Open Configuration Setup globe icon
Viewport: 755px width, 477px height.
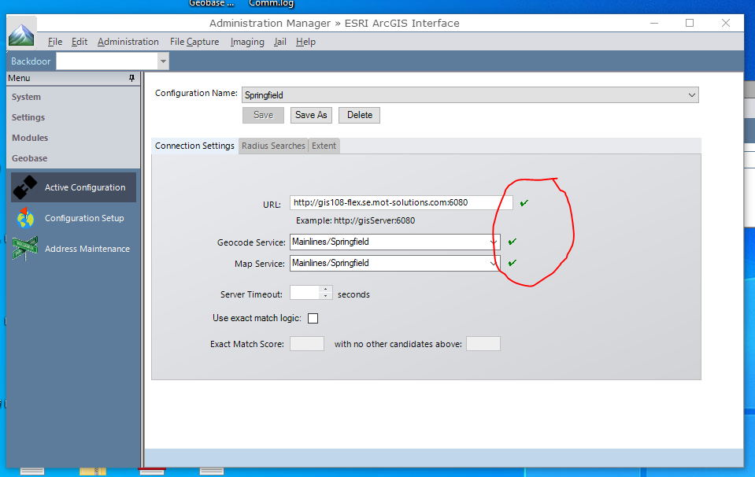coord(25,218)
